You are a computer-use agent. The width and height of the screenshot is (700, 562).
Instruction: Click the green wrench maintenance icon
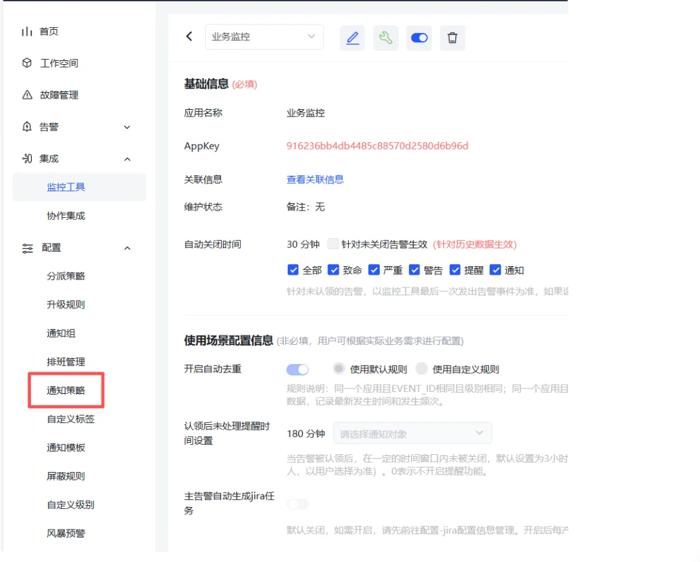point(386,38)
